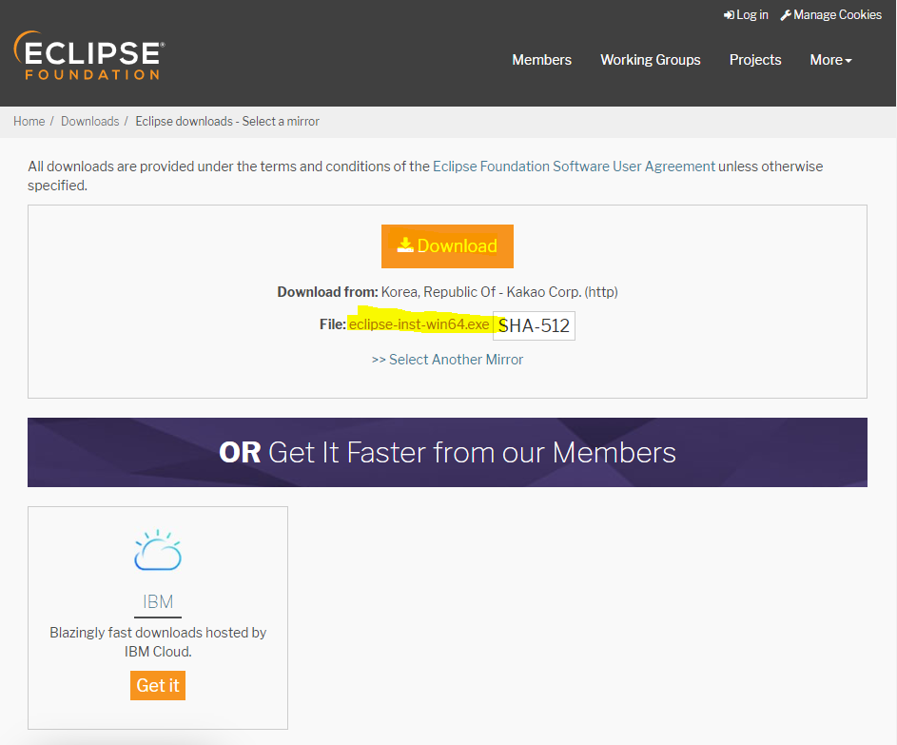
Task: Show the SHA-512 checksum
Action: pos(534,325)
